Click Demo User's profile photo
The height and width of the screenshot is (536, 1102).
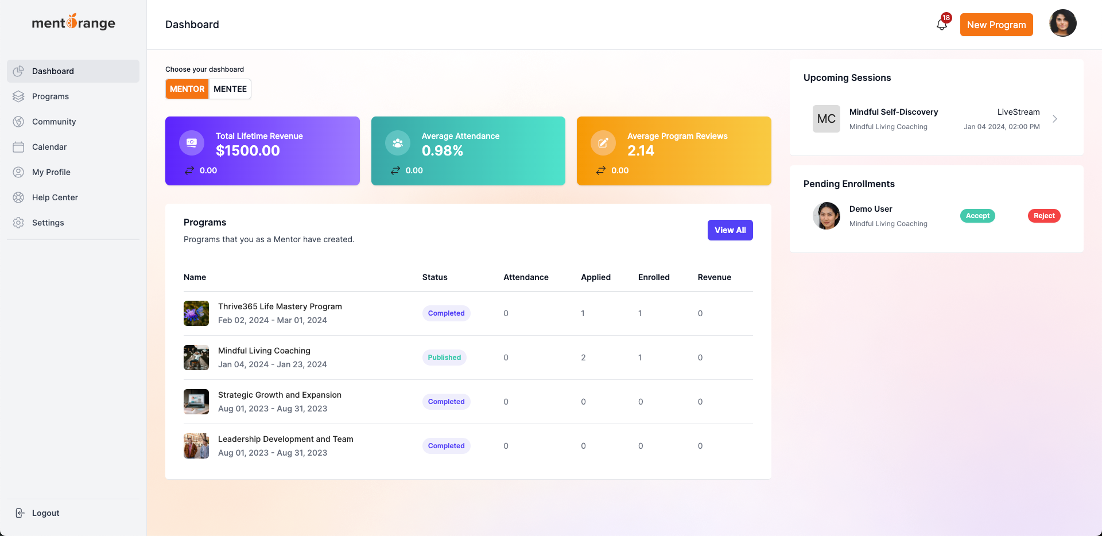point(826,216)
